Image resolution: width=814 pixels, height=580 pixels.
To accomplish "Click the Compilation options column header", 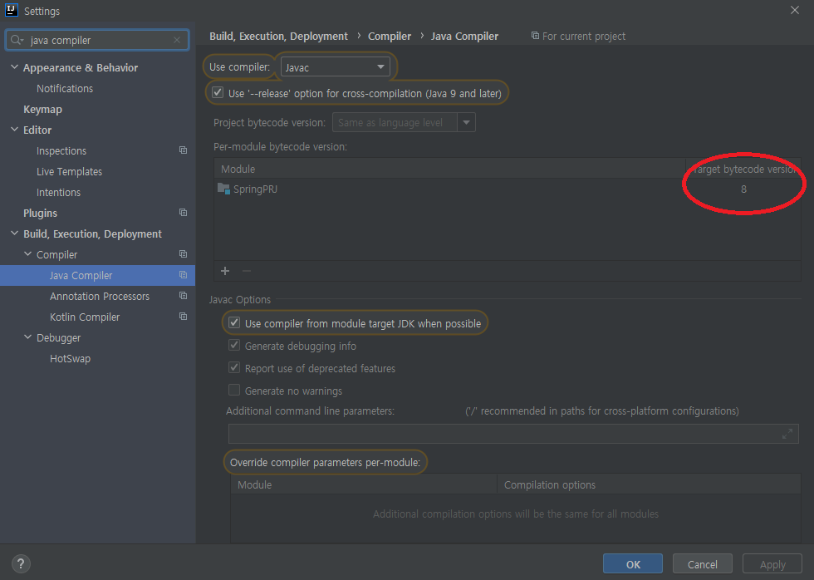I will (649, 484).
